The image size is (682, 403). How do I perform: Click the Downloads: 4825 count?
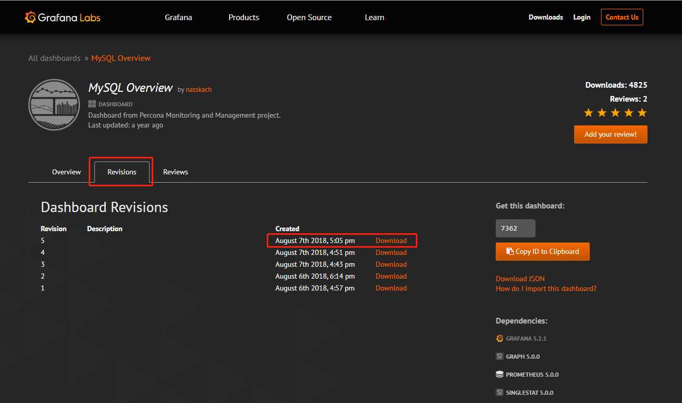pos(616,85)
